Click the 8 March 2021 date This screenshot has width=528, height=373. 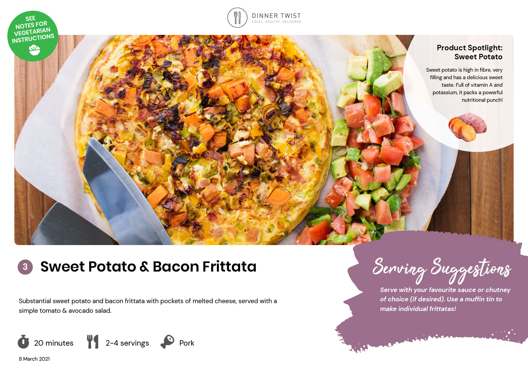click(34, 359)
